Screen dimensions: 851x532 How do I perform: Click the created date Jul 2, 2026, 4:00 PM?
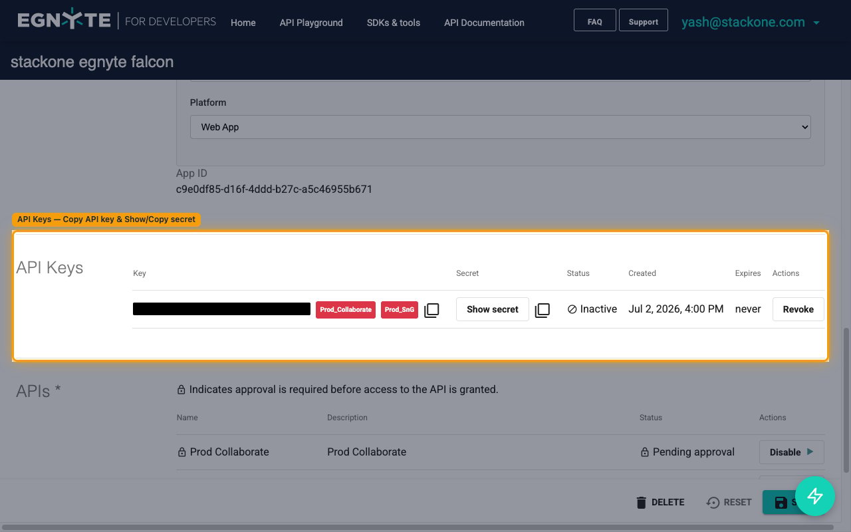pyautogui.click(x=676, y=309)
